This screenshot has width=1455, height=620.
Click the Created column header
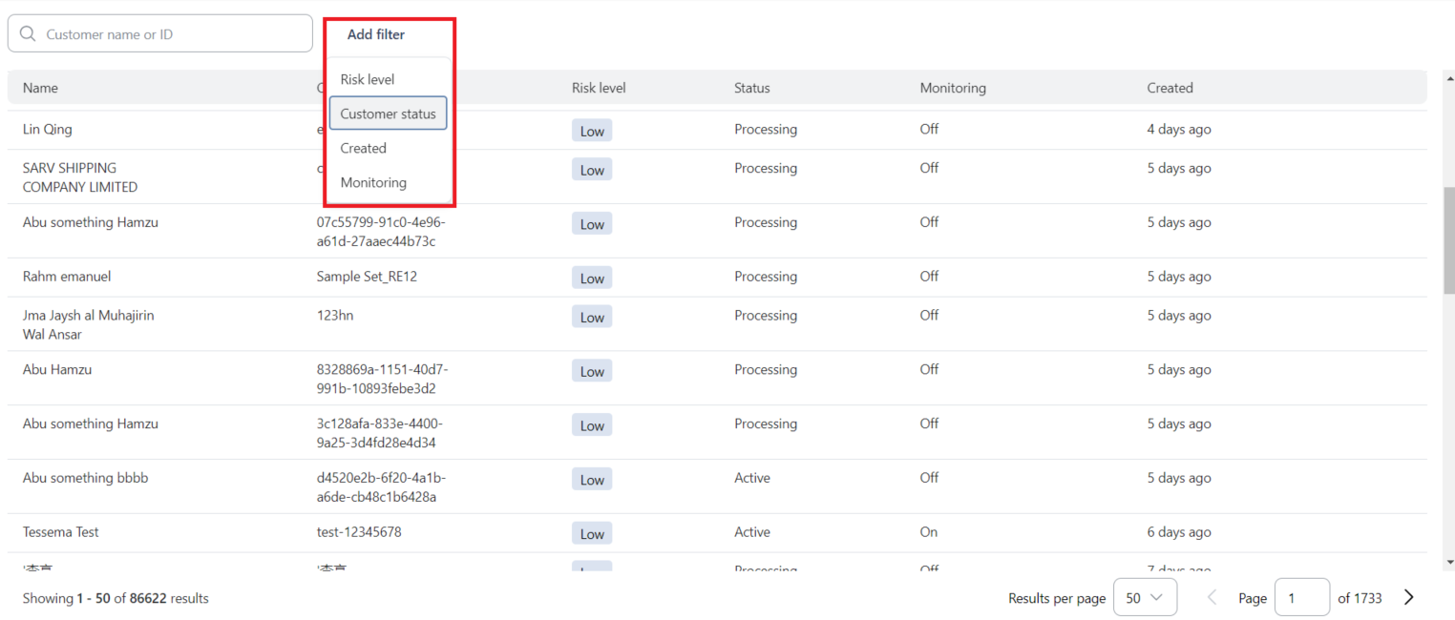pyautogui.click(x=1170, y=88)
